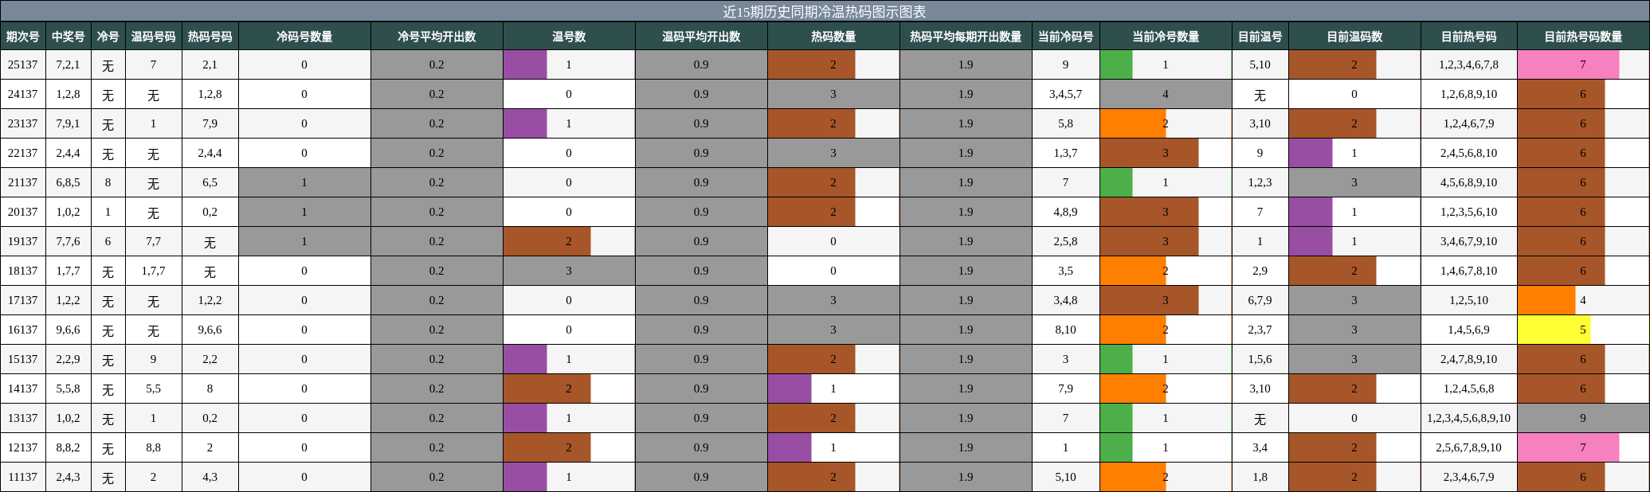Select period number 13137
Viewport: 1650px width, 492px height.
pos(22,418)
